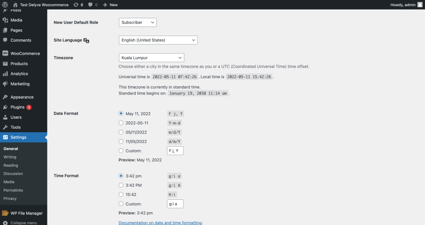Open the Privacy settings submenu

pos(10,198)
